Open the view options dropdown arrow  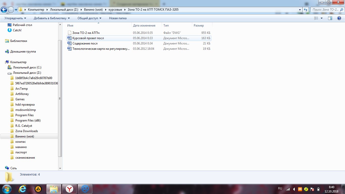click(x=322, y=18)
